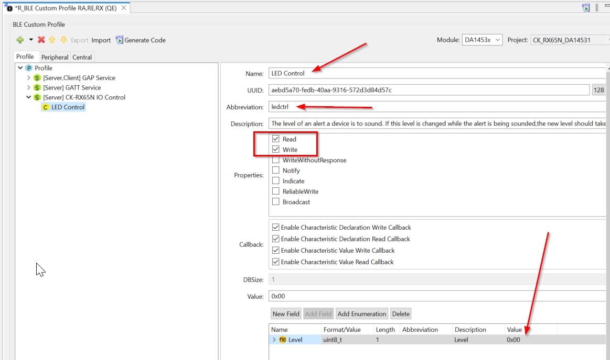Enable the Broadcast property checkbox
Viewport: 610px width, 360px height.
point(276,201)
